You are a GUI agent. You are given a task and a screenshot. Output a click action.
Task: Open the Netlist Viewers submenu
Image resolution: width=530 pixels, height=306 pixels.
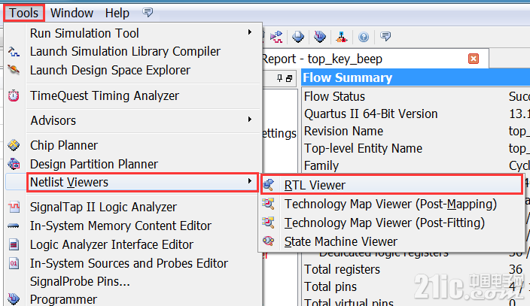[x=142, y=183]
